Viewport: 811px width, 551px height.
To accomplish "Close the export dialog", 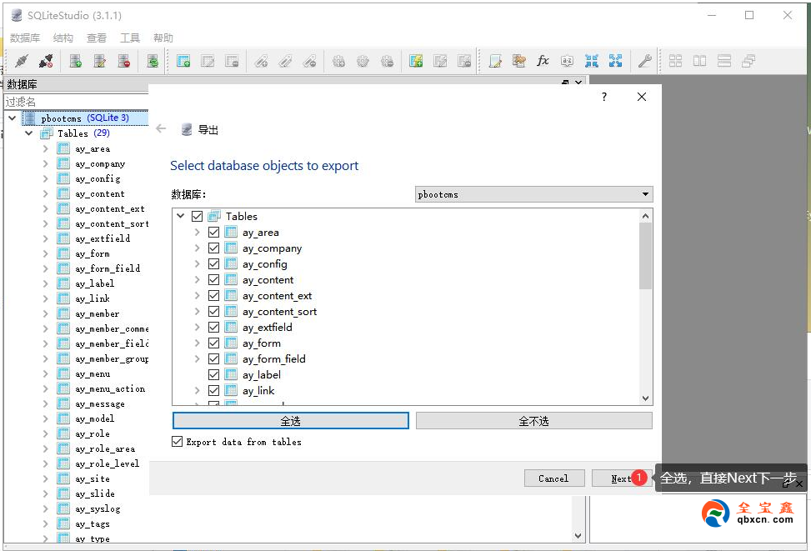I will 642,97.
